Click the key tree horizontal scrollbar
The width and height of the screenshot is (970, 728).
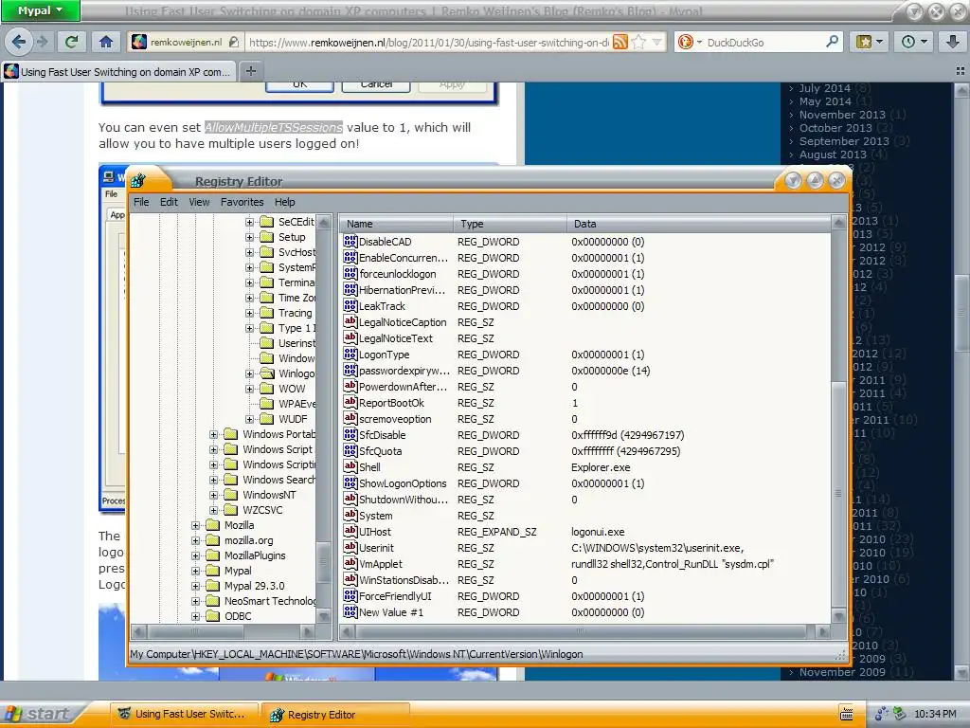tap(223, 631)
